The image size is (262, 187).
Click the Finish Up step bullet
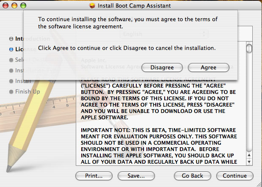click(x=11, y=91)
